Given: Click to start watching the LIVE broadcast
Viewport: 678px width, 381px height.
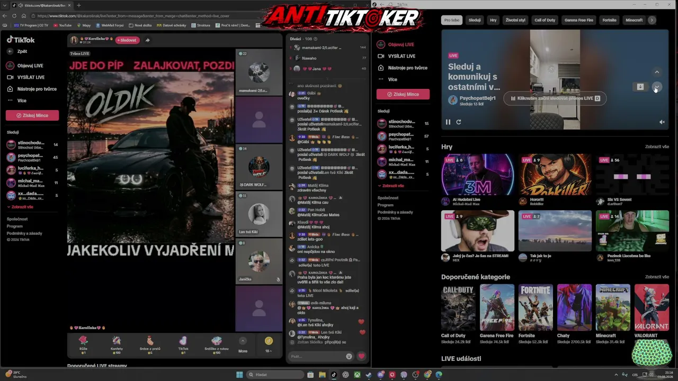Looking at the screenshot, I should click(555, 98).
